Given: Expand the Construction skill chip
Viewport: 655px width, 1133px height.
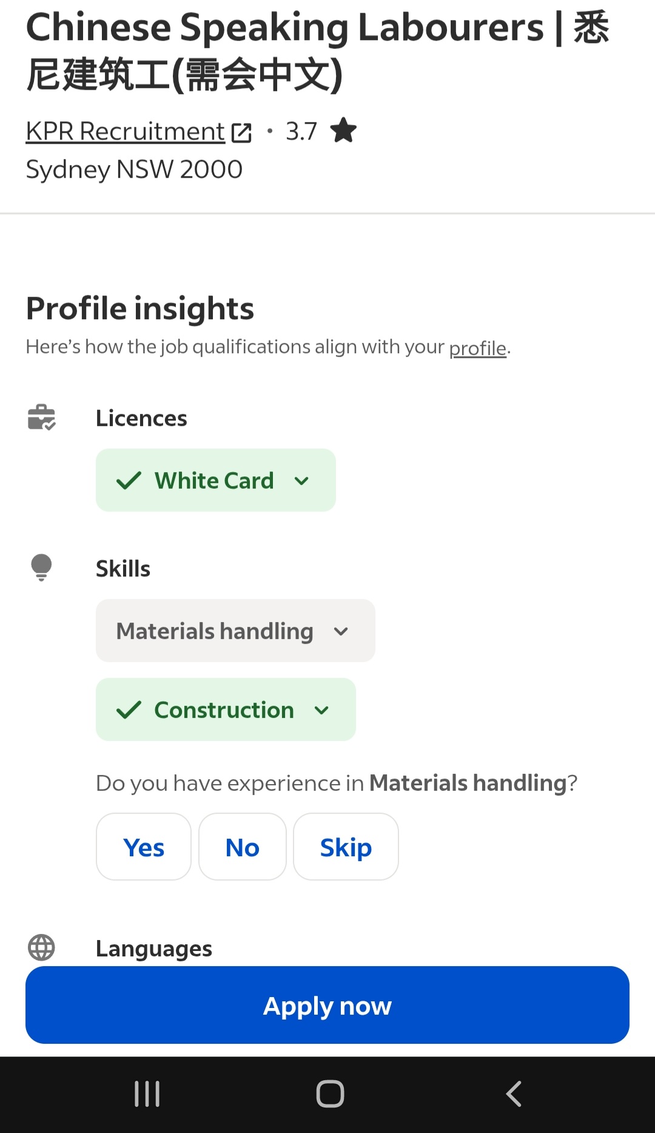Looking at the screenshot, I should 226,710.
